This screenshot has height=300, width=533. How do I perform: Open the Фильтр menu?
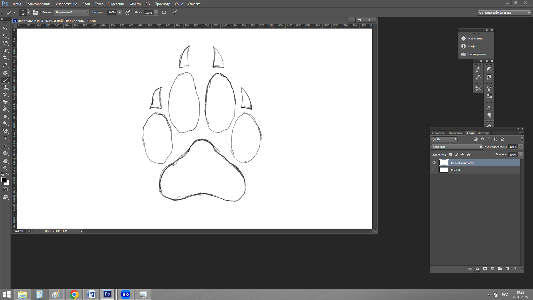pos(135,4)
